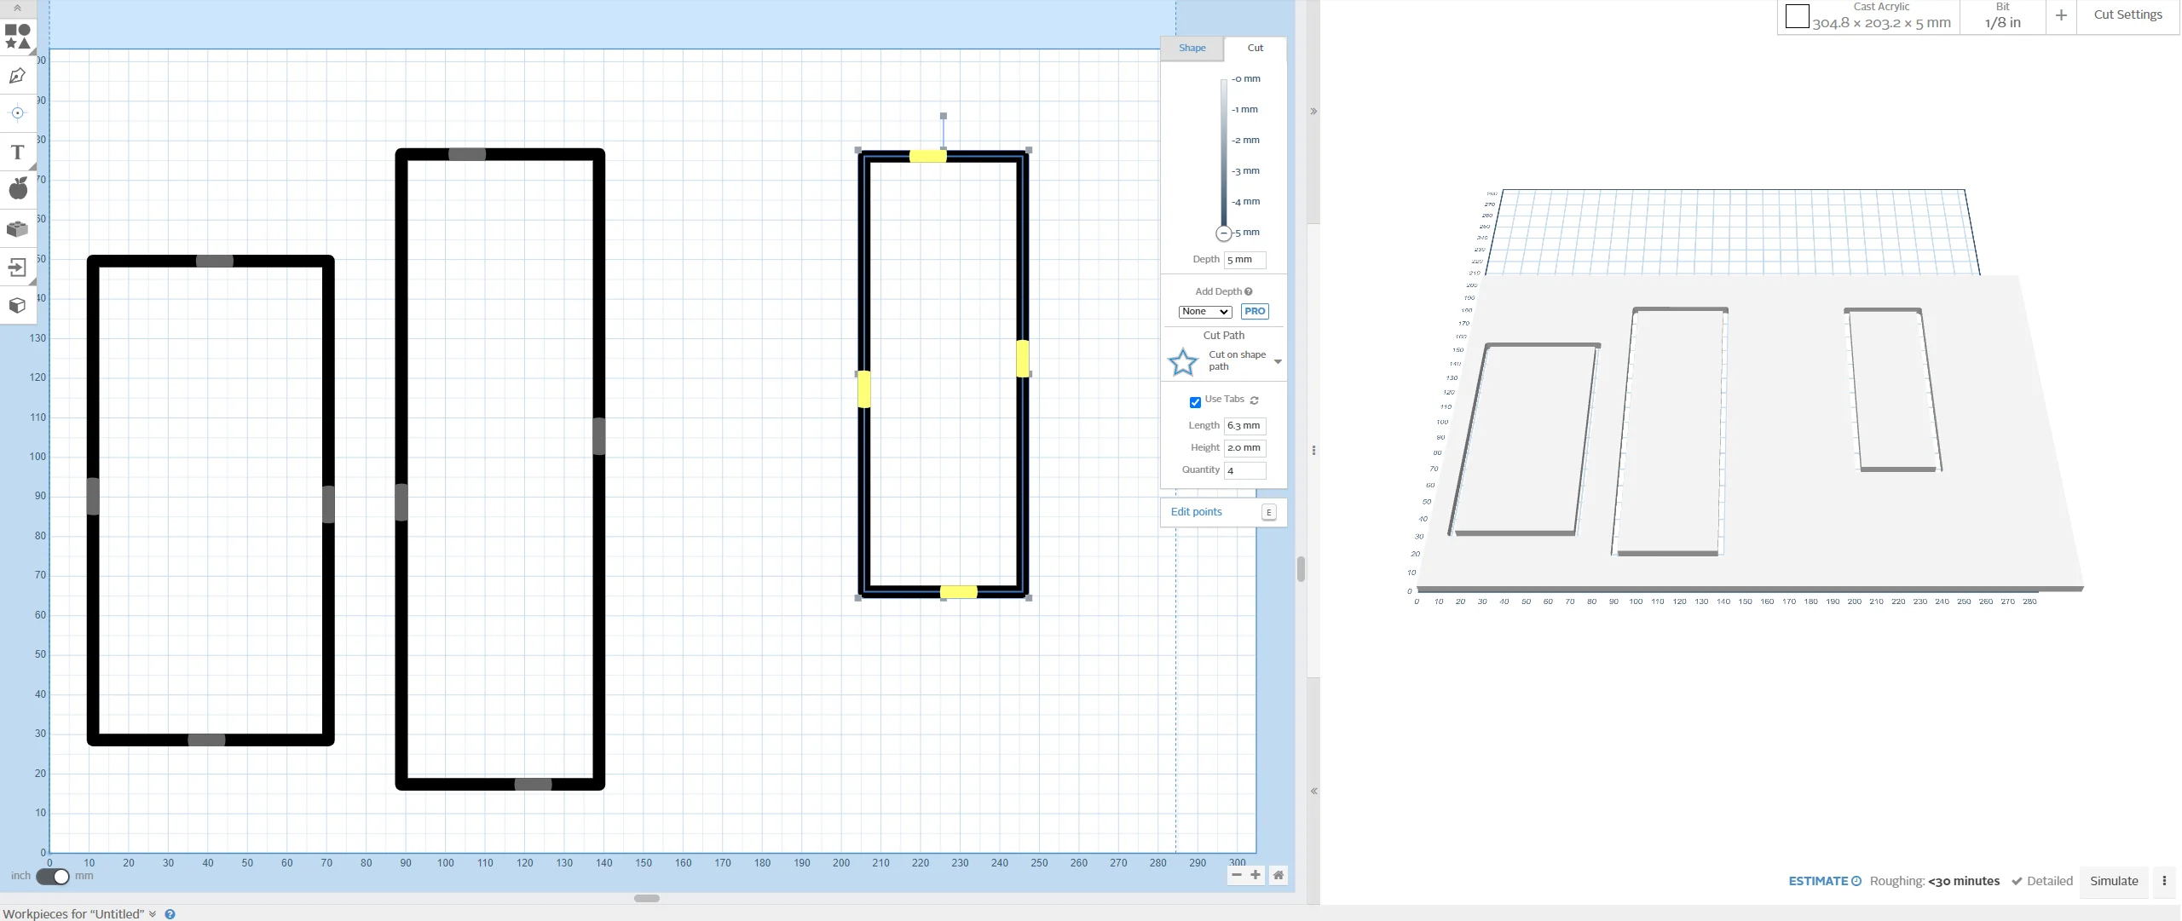Open the Apps brick icon

(x=18, y=229)
